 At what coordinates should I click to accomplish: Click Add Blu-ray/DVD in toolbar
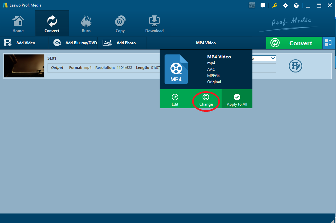point(75,43)
